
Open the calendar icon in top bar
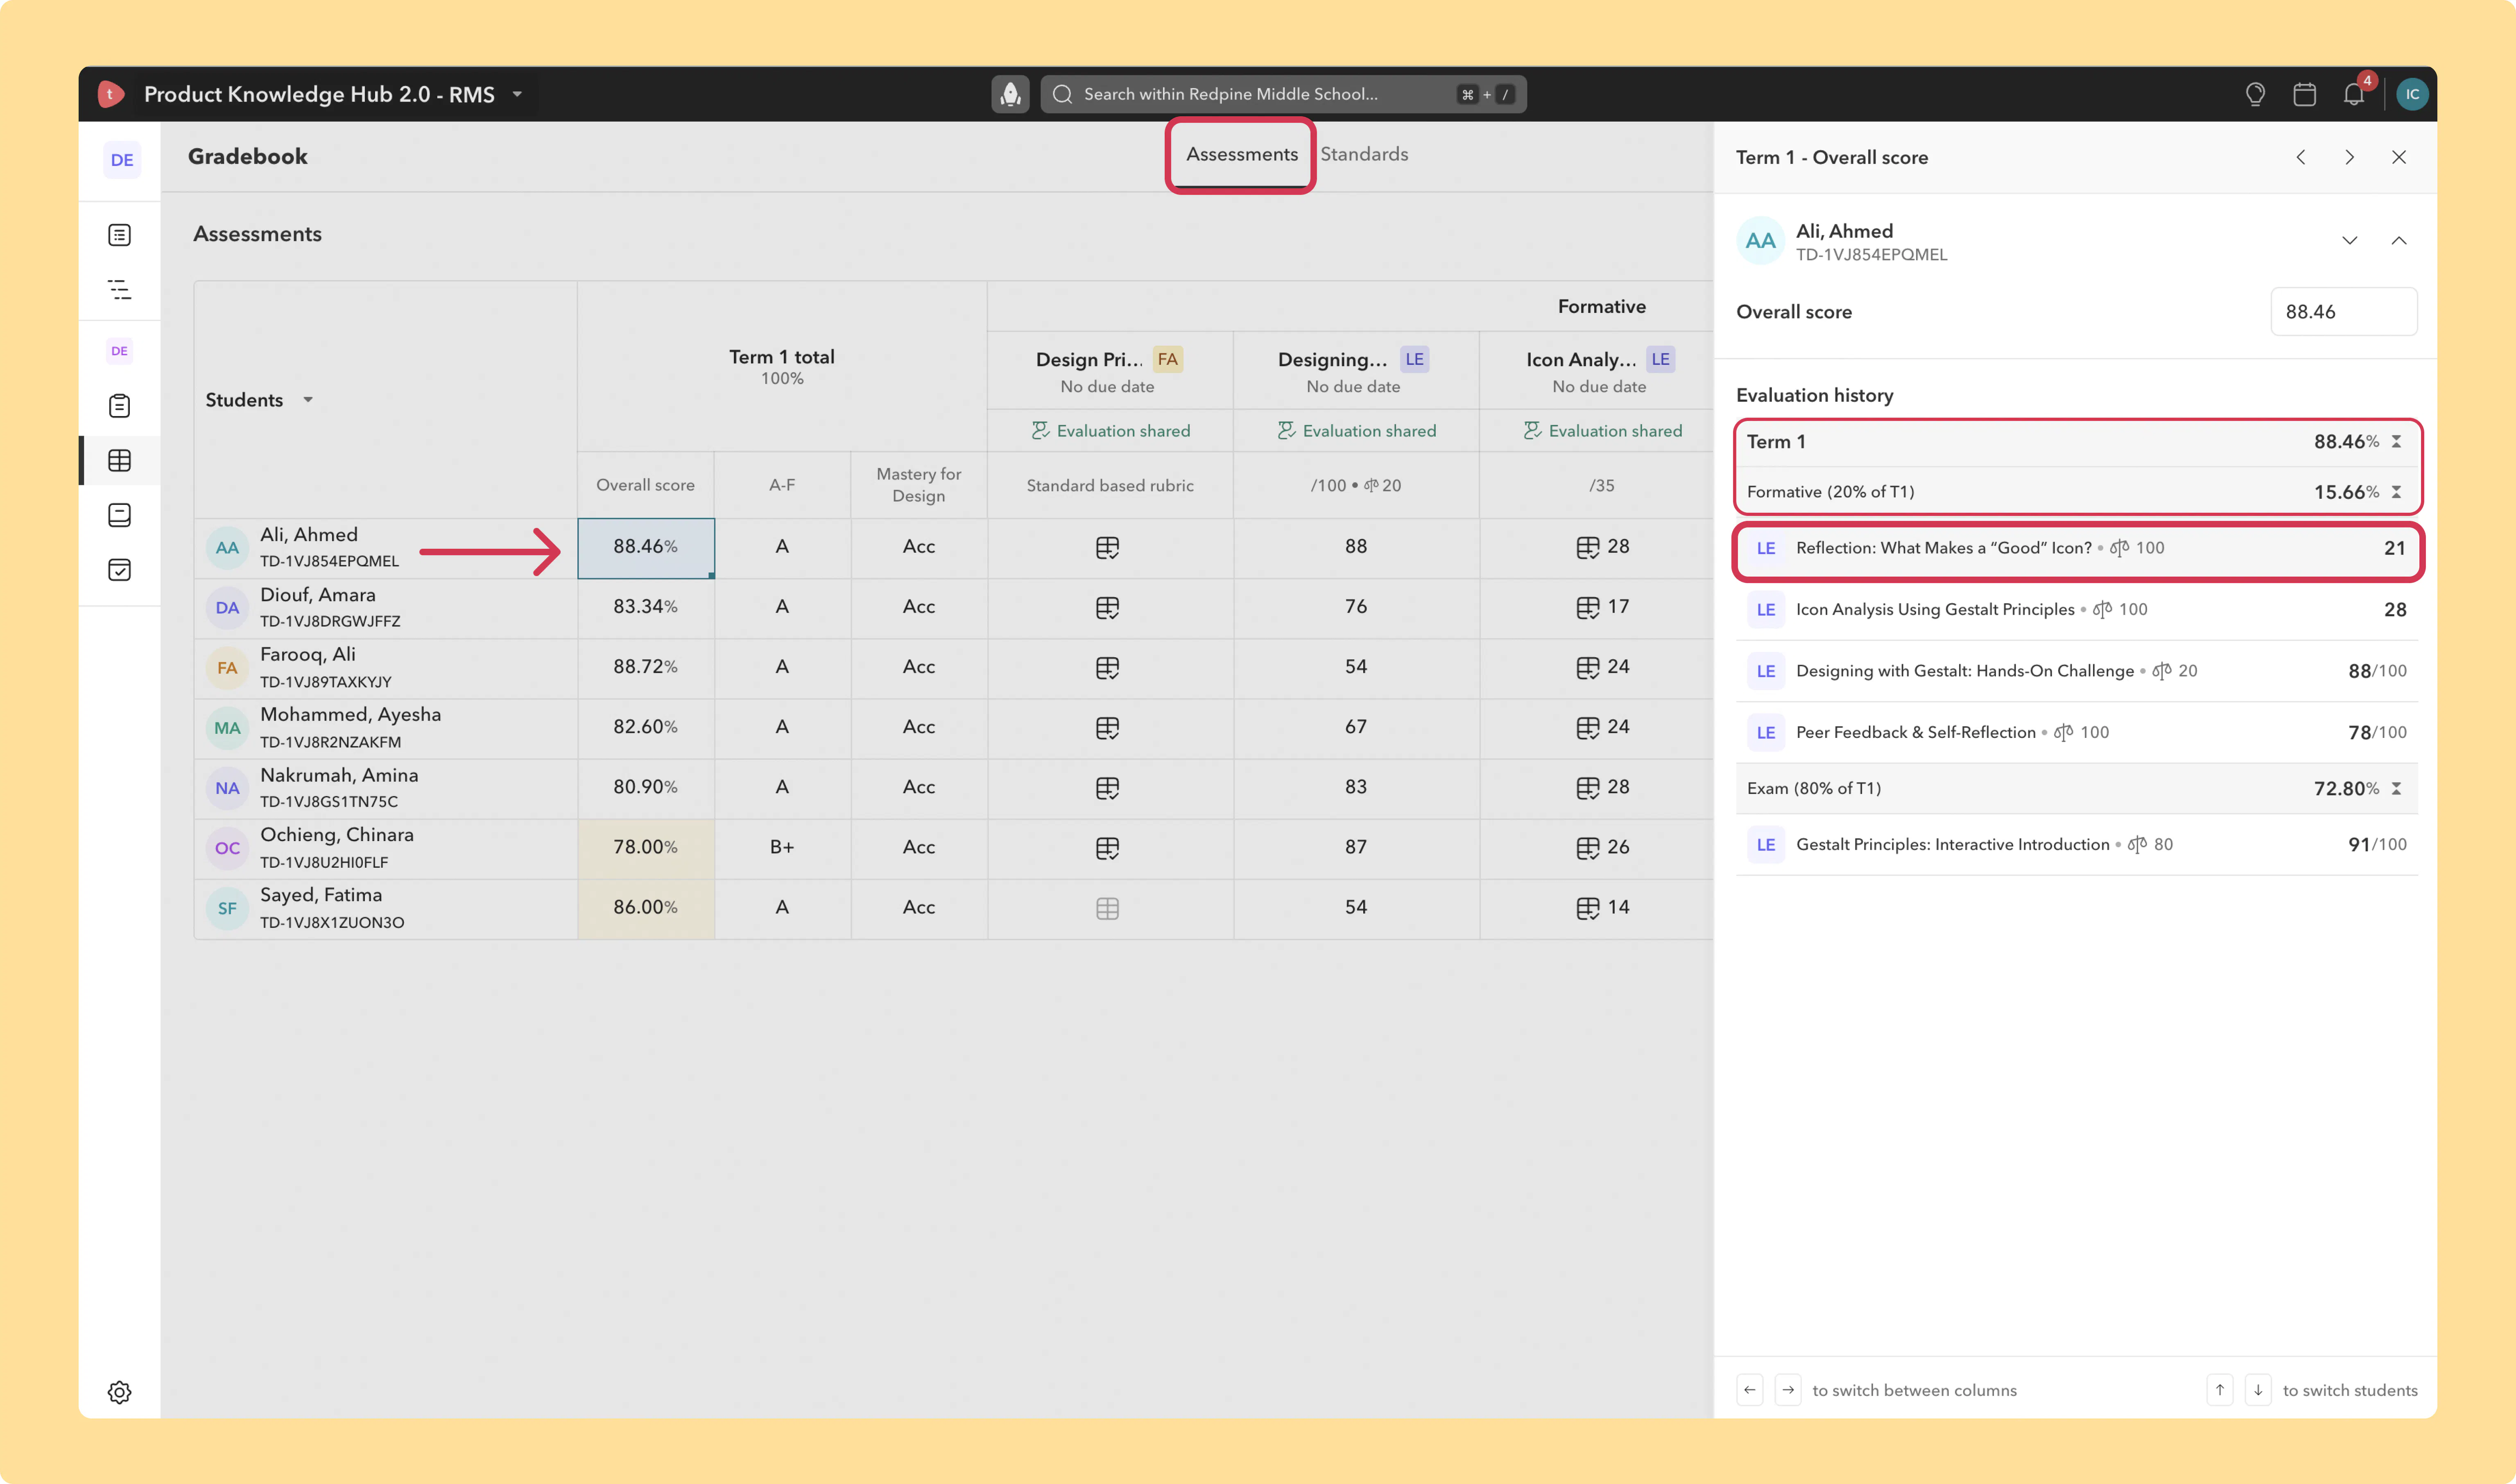(x=2304, y=94)
